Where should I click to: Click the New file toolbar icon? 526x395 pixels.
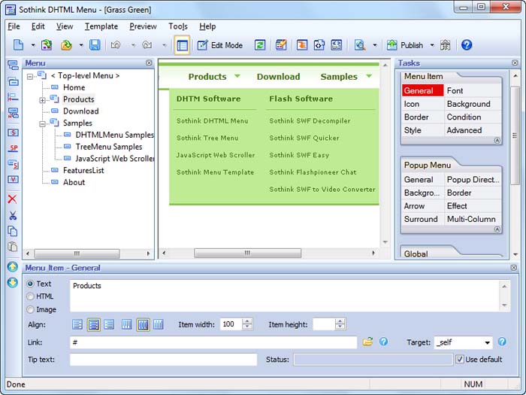tap(19, 44)
